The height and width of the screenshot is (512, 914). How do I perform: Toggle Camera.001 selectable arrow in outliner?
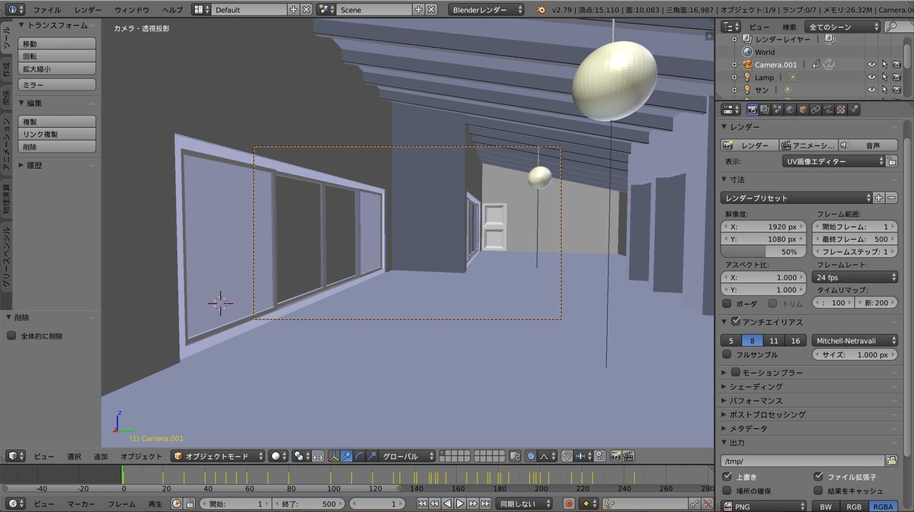pos(884,65)
